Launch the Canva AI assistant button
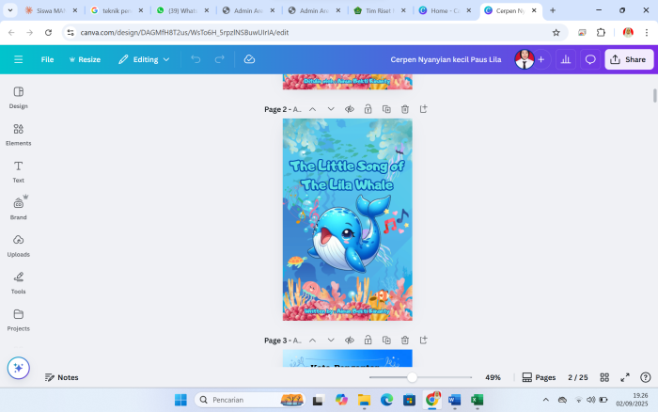The width and height of the screenshot is (658, 412). click(x=19, y=368)
